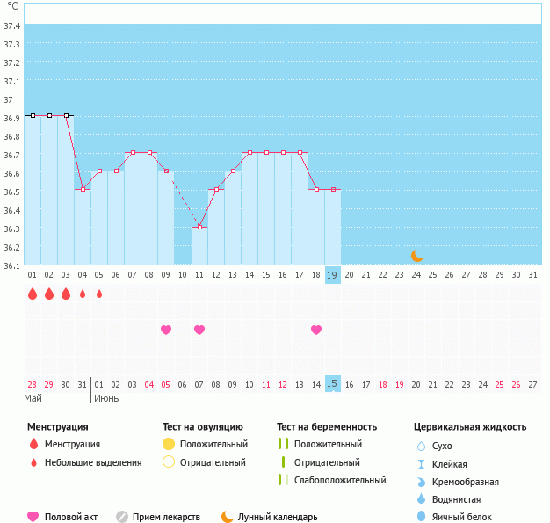This screenshot has width=550, height=523.
Task: Select the heart icon under cycle day 09
Action: pos(166,330)
